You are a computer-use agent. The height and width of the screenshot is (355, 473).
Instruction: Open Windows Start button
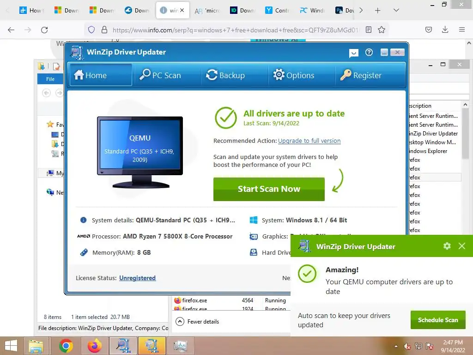click(x=11, y=346)
